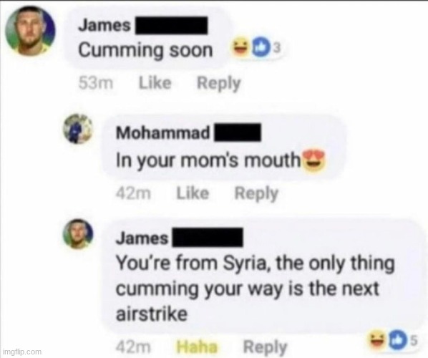This screenshot has width=428, height=358.
Task: Click the thumbs-up reaction icon beside count 5
Action: coord(396,340)
